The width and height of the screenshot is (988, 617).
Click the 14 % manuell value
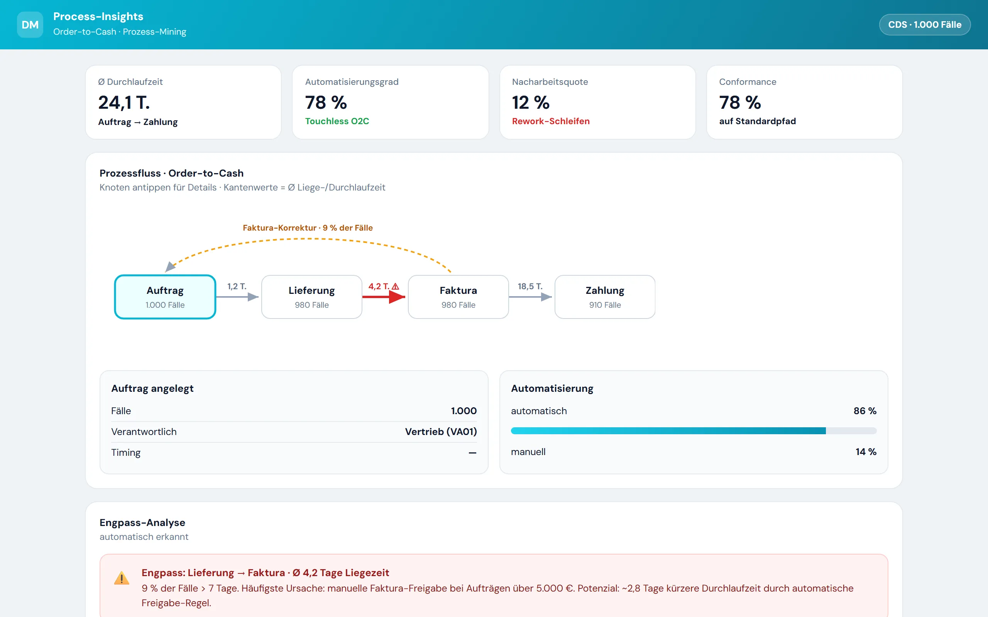click(x=866, y=452)
